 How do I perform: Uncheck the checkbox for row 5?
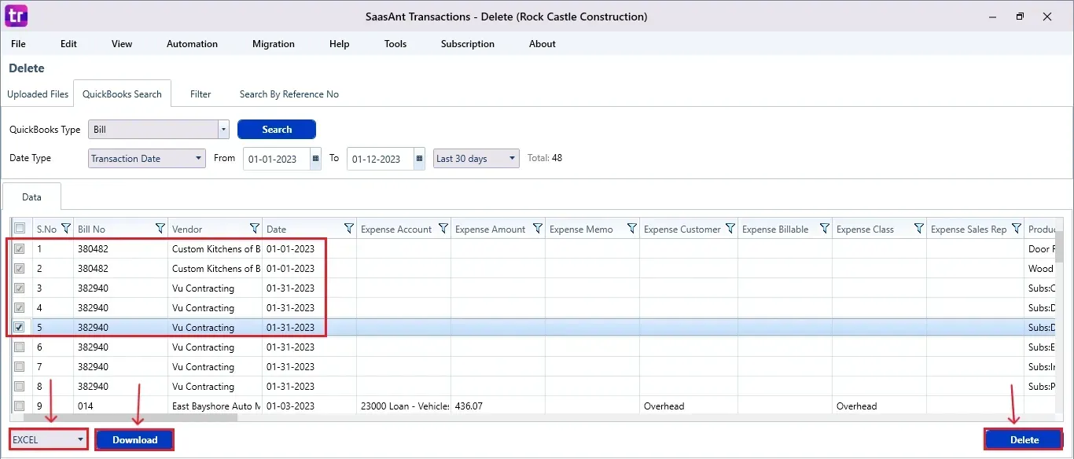(20, 327)
